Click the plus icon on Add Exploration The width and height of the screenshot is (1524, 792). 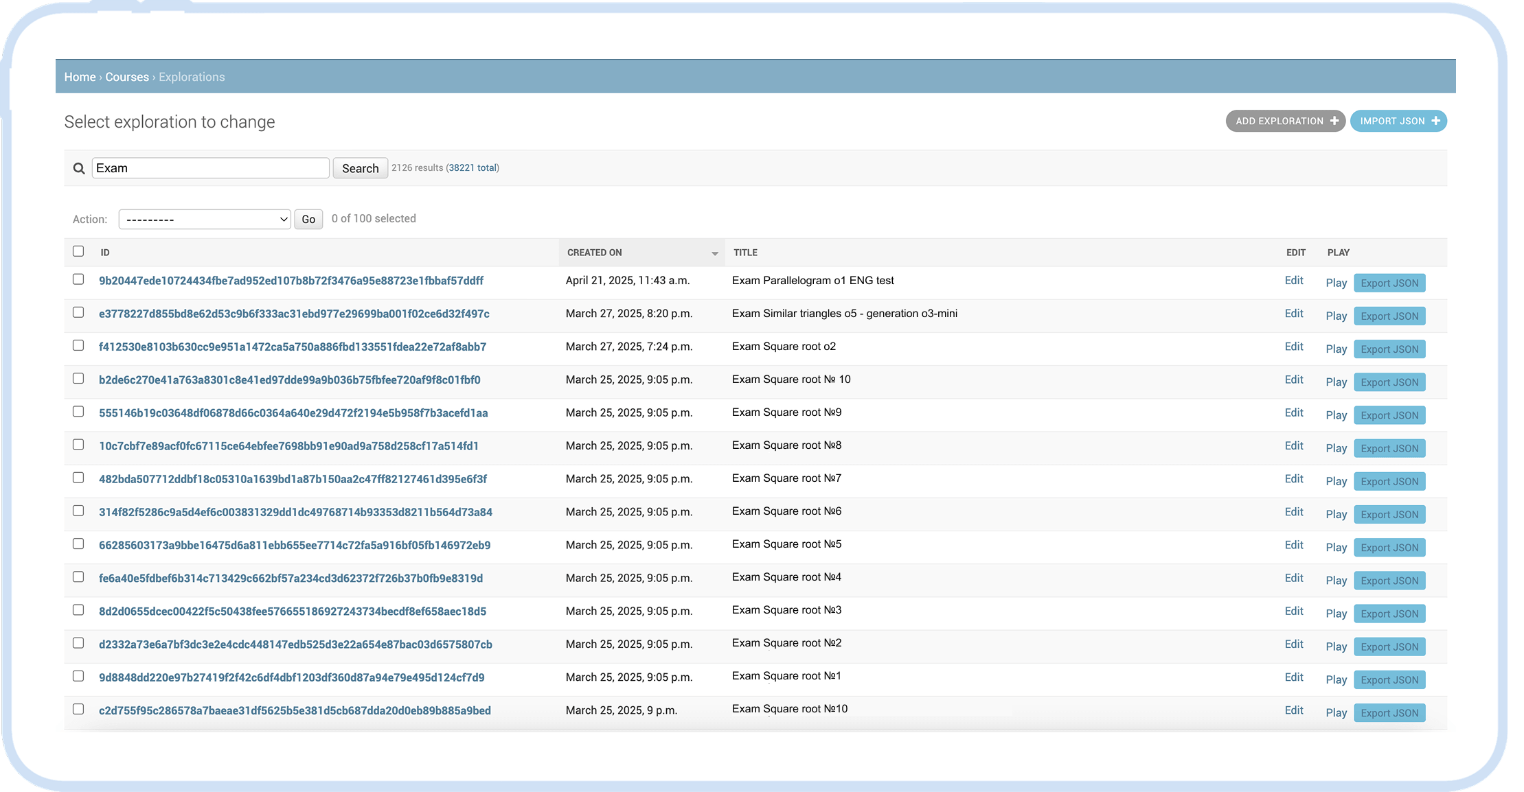coord(1334,121)
